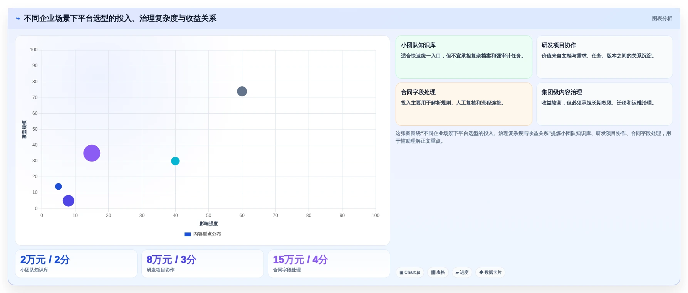Click the description 投入主要用于解析规则
This screenshot has height=293, width=688.
453,103
